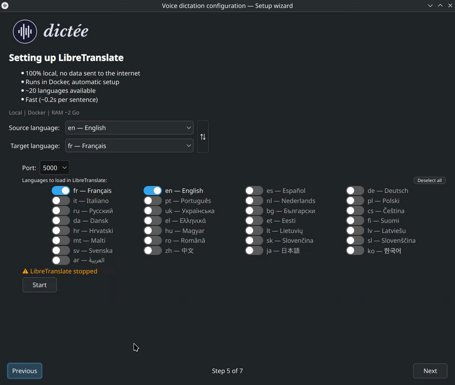Viewport: 455px width, 385px height.
Task: Enable the lv — Latviešu toggle
Action: (355, 231)
